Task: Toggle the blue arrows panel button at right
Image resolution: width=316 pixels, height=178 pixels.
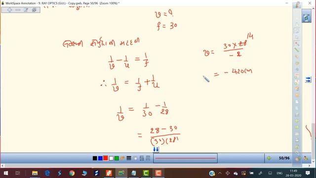Action: click(308, 80)
